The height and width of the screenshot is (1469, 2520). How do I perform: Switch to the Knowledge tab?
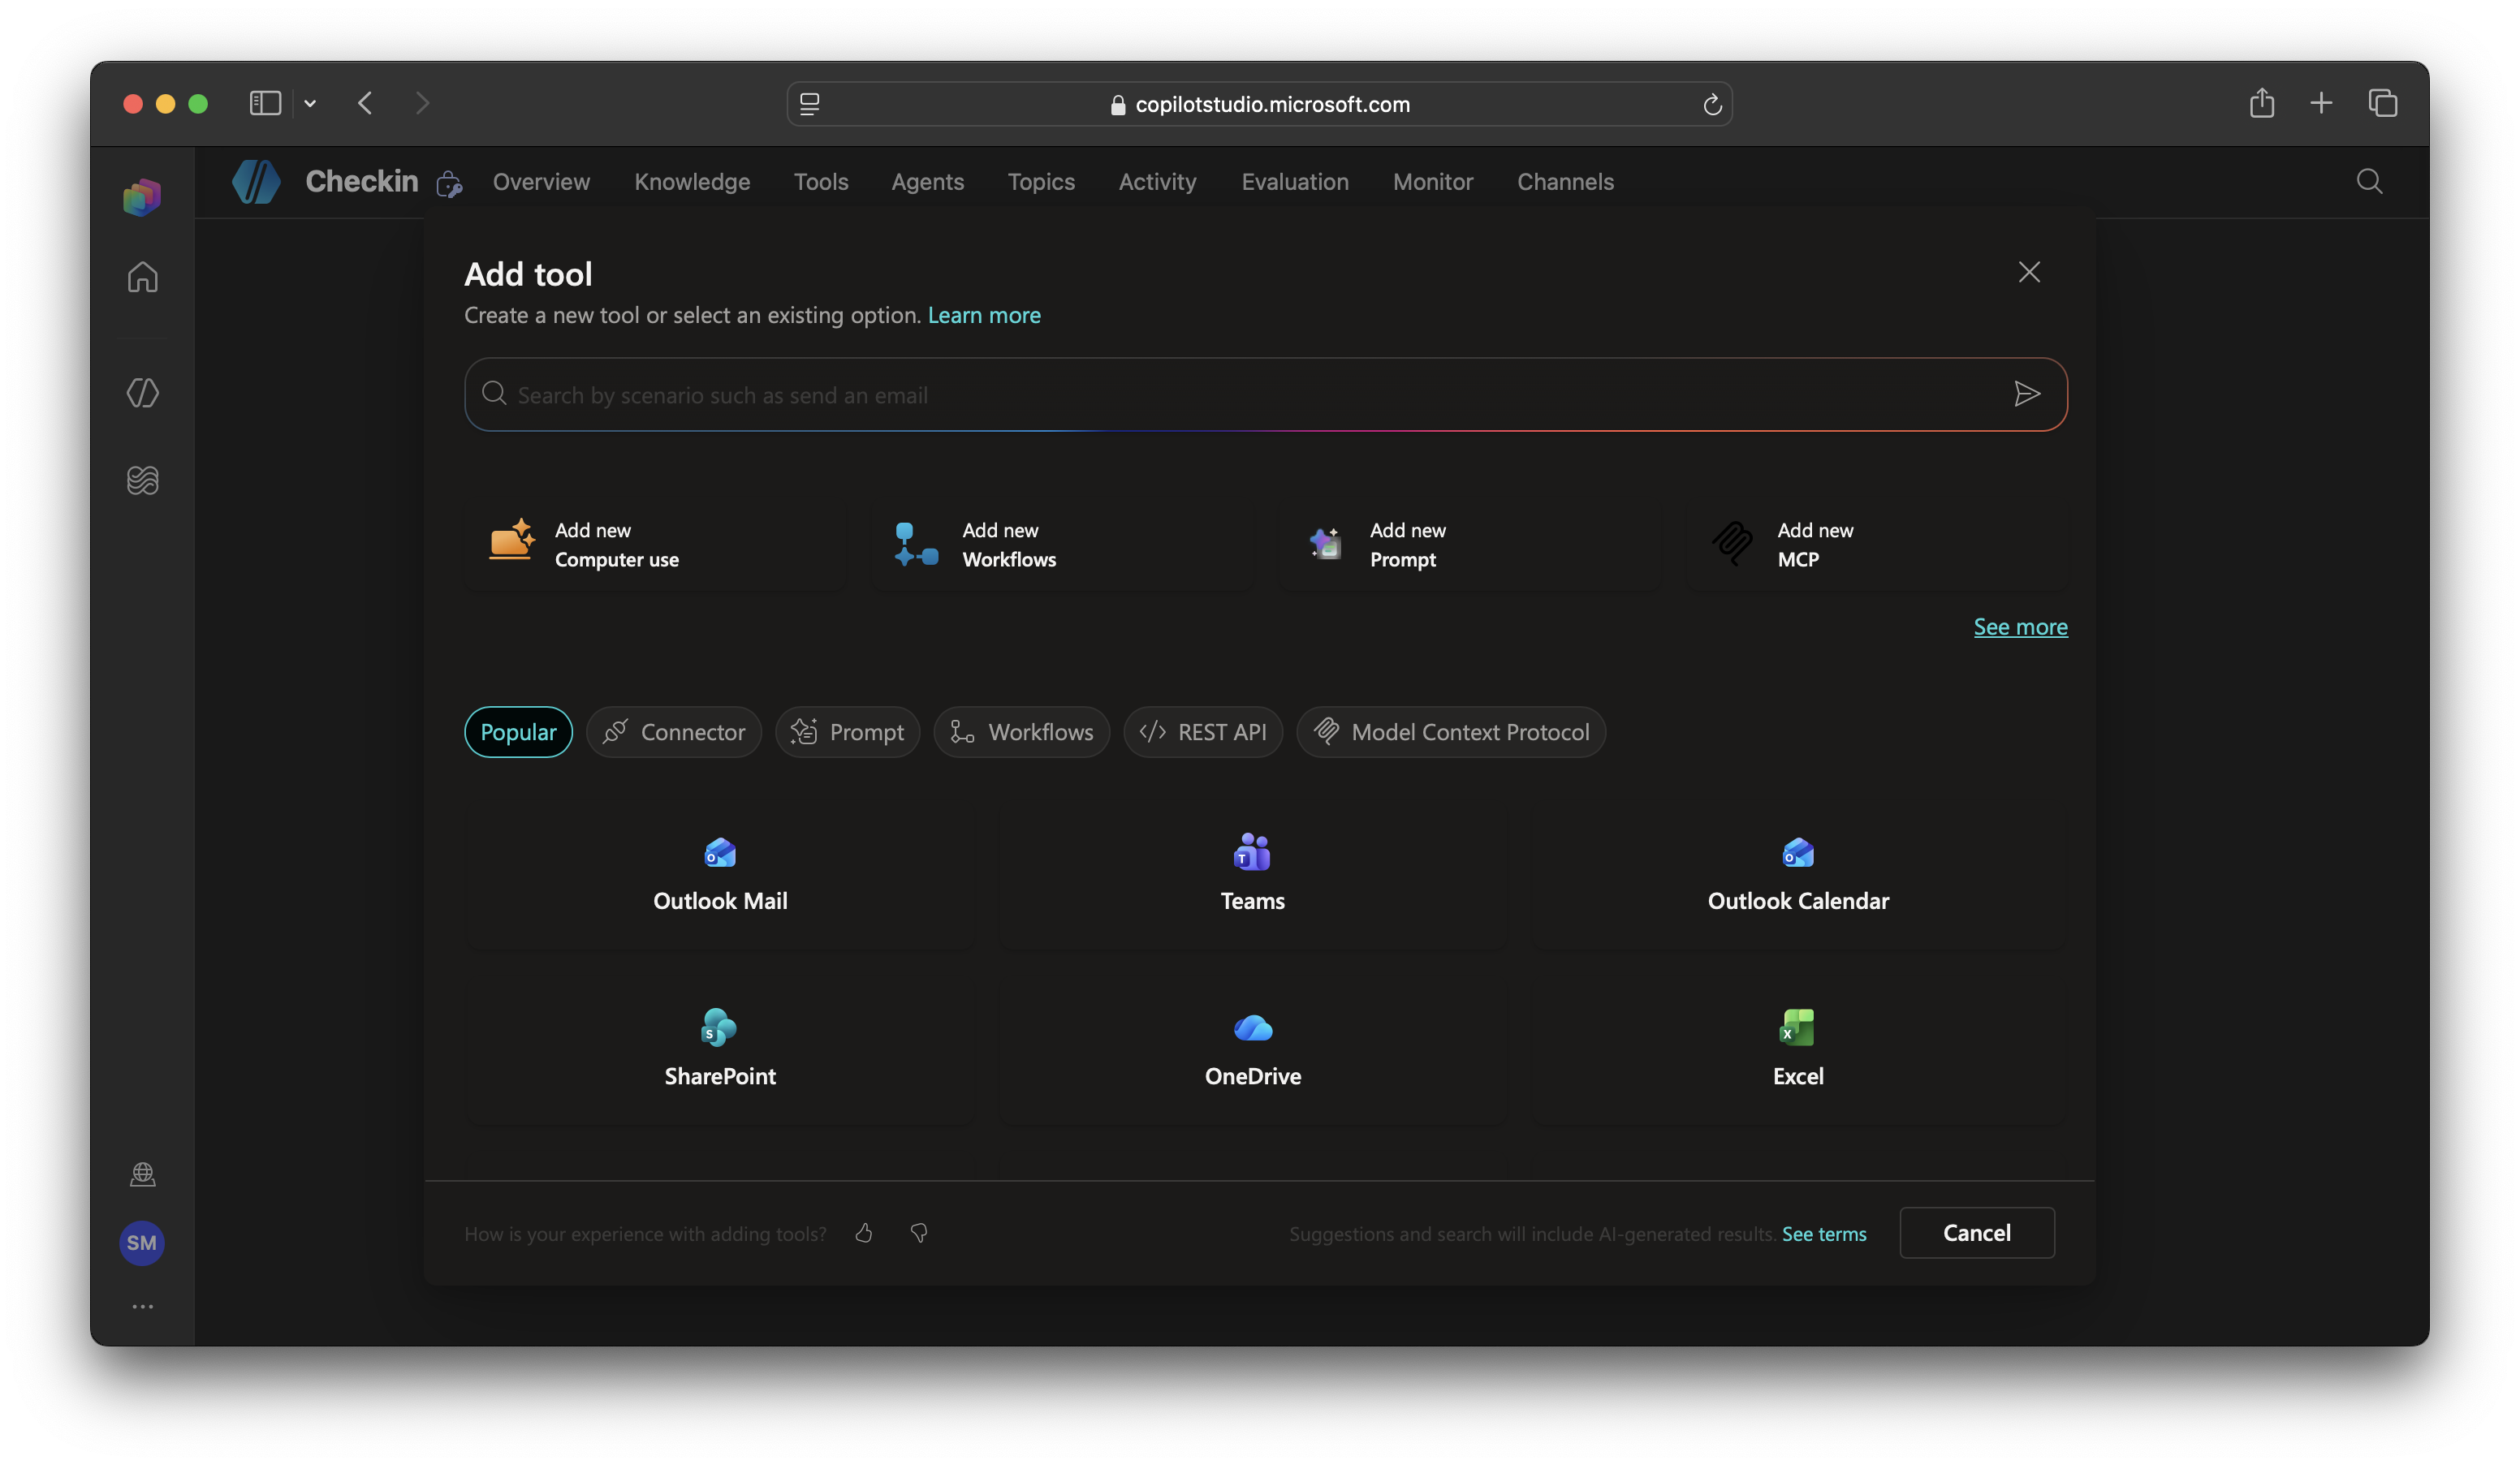[x=692, y=182]
